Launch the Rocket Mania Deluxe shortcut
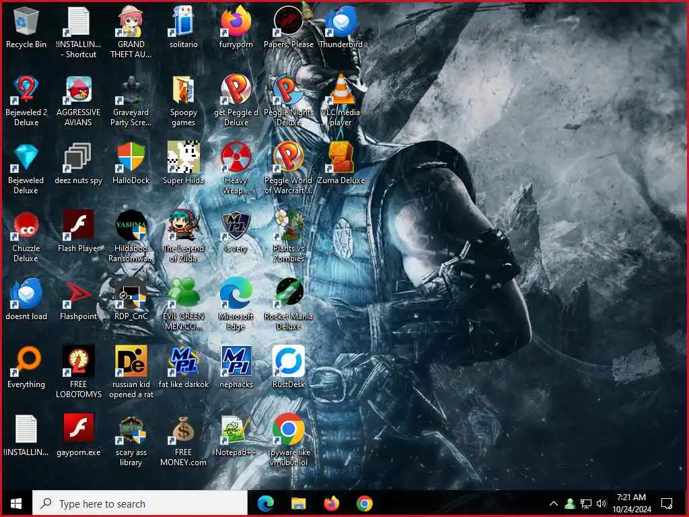Viewport: 689px width, 517px height. tap(288, 304)
